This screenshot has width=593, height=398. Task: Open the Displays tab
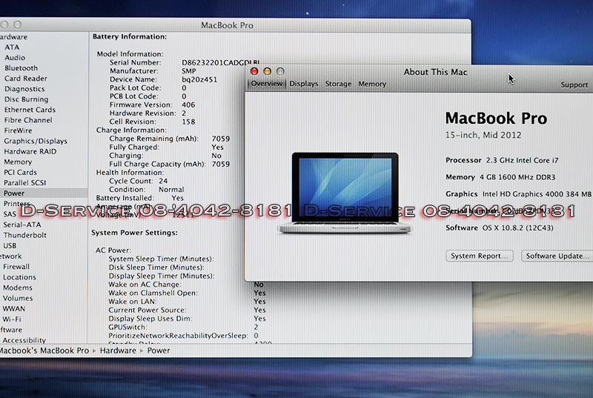coord(304,84)
